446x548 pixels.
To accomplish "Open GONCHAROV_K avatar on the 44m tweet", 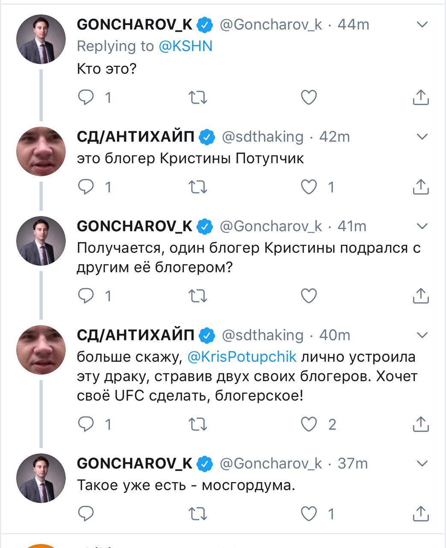I will (41, 39).
